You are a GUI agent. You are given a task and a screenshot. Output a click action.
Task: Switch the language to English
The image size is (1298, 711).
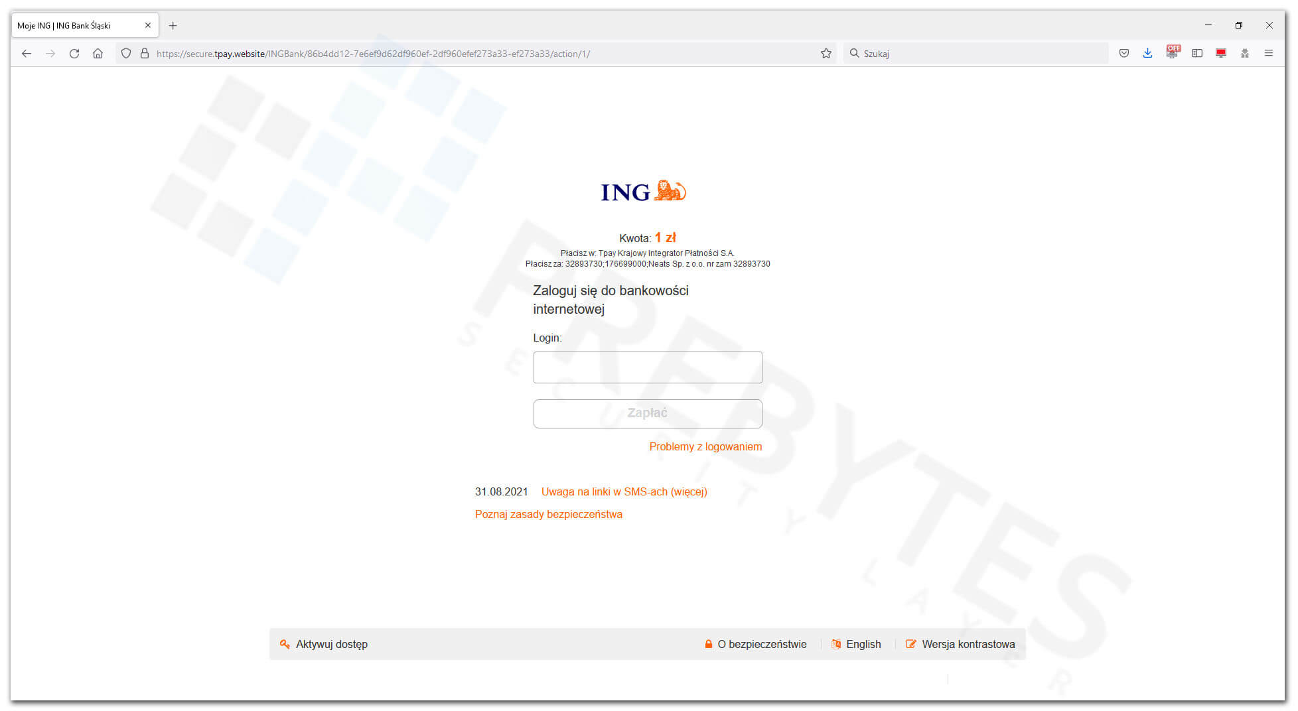(x=856, y=645)
